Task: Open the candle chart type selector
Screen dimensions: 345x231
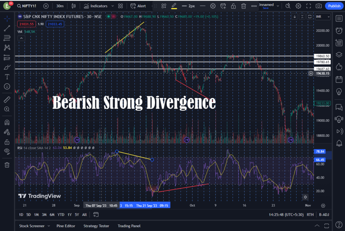Action: point(74,6)
